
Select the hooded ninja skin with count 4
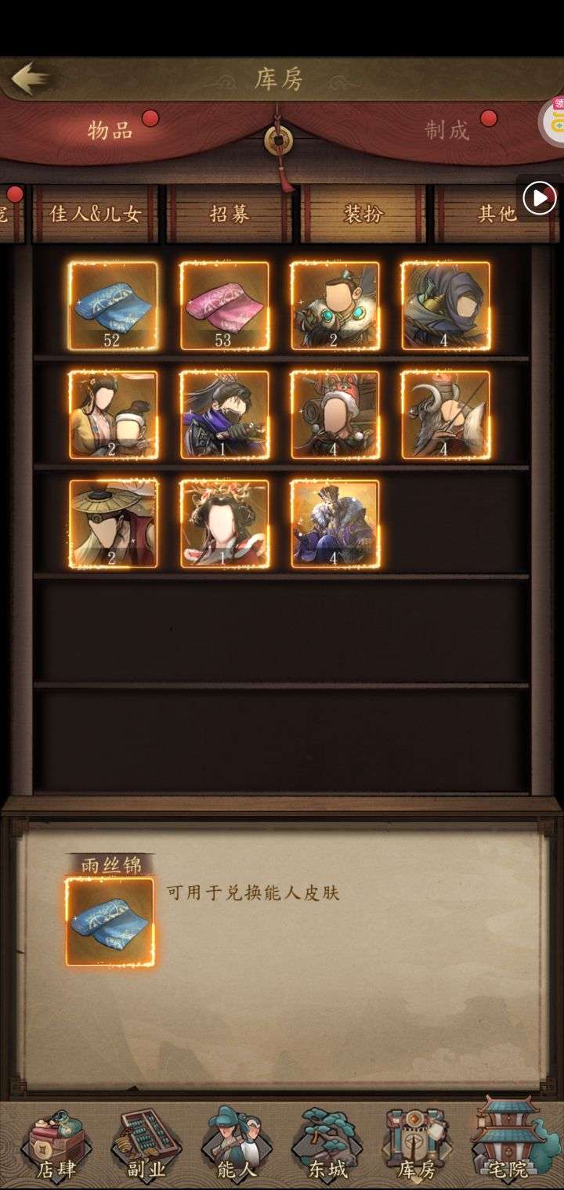pyautogui.click(x=446, y=305)
